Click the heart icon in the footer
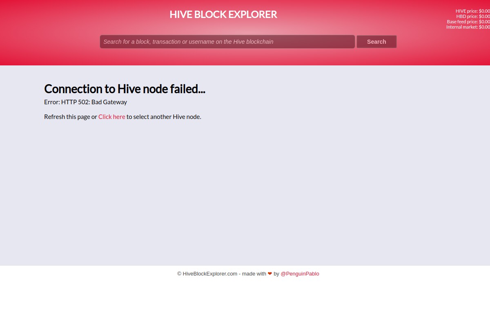This screenshot has height=327, width=490. tap(270, 274)
